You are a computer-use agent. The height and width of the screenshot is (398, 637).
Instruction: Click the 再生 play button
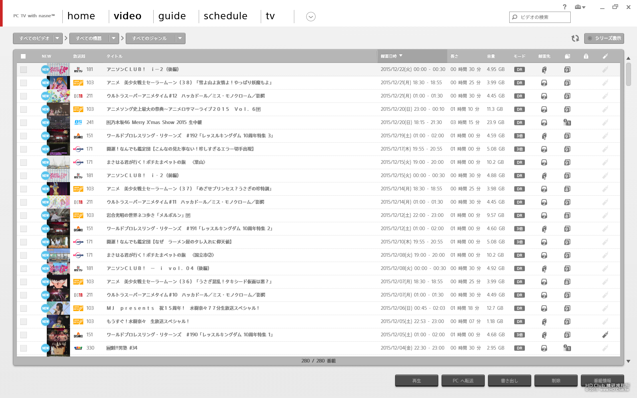pyautogui.click(x=417, y=381)
